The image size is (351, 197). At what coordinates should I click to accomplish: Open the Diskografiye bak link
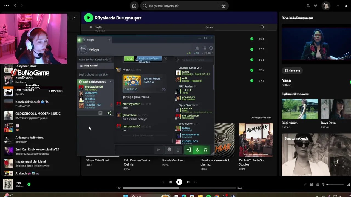(x=261, y=118)
